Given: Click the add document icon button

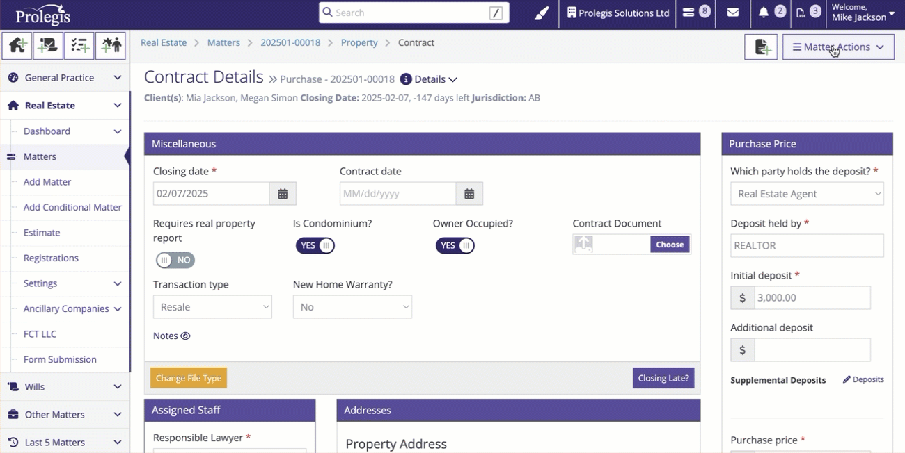Looking at the screenshot, I should (x=761, y=47).
